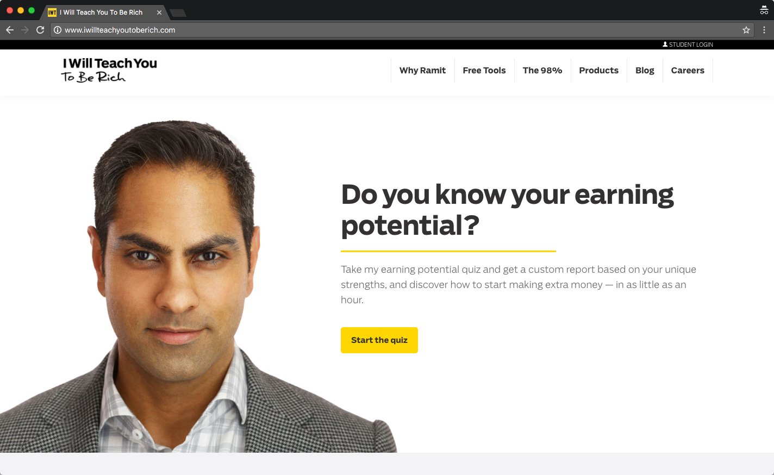
Task: Click the browser forward arrow
Action: 25,30
